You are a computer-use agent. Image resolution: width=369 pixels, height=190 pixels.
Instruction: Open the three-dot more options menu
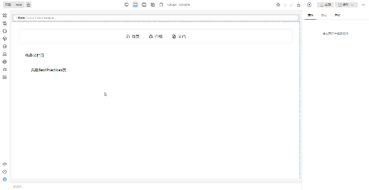(363, 5)
